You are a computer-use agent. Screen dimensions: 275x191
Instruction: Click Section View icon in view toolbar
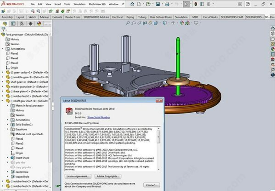[145, 23]
